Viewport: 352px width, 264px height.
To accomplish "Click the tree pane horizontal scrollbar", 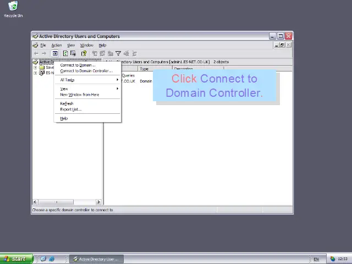I will [66, 202].
